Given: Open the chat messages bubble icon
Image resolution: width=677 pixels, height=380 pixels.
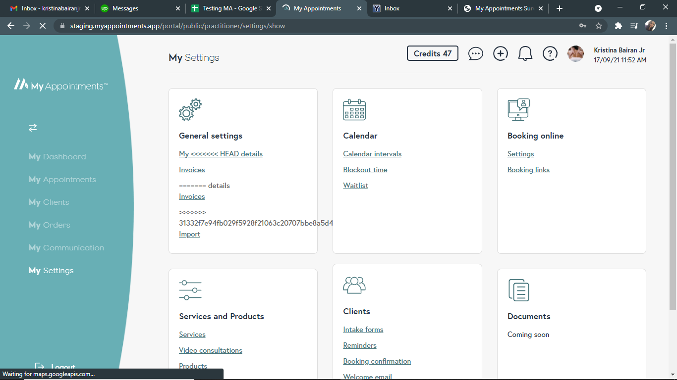Looking at the screenshot, I should click(475, 53).
